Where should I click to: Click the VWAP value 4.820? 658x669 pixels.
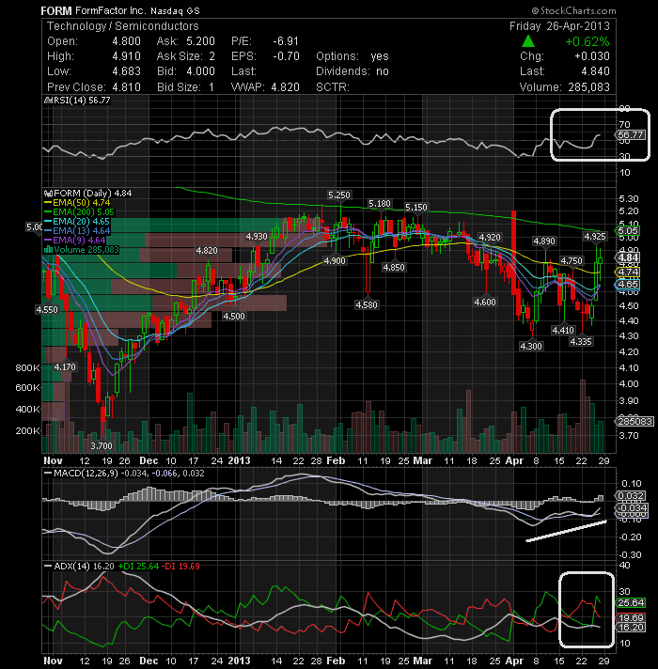pos(285,87)
